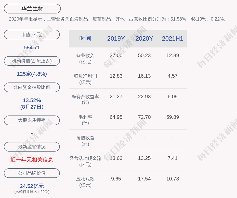Select the 大股东质押率 pill

pos(32,120)
